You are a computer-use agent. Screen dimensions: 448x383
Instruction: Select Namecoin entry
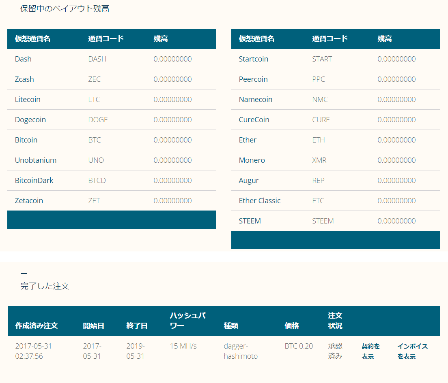click(x=256, y=100)
